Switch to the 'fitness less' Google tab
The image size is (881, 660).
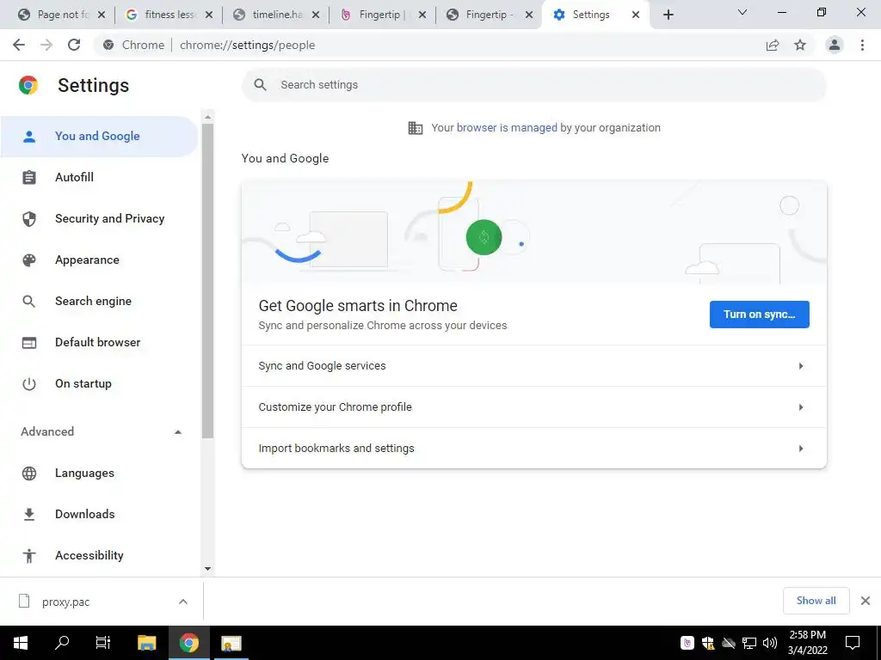(161, 15)
